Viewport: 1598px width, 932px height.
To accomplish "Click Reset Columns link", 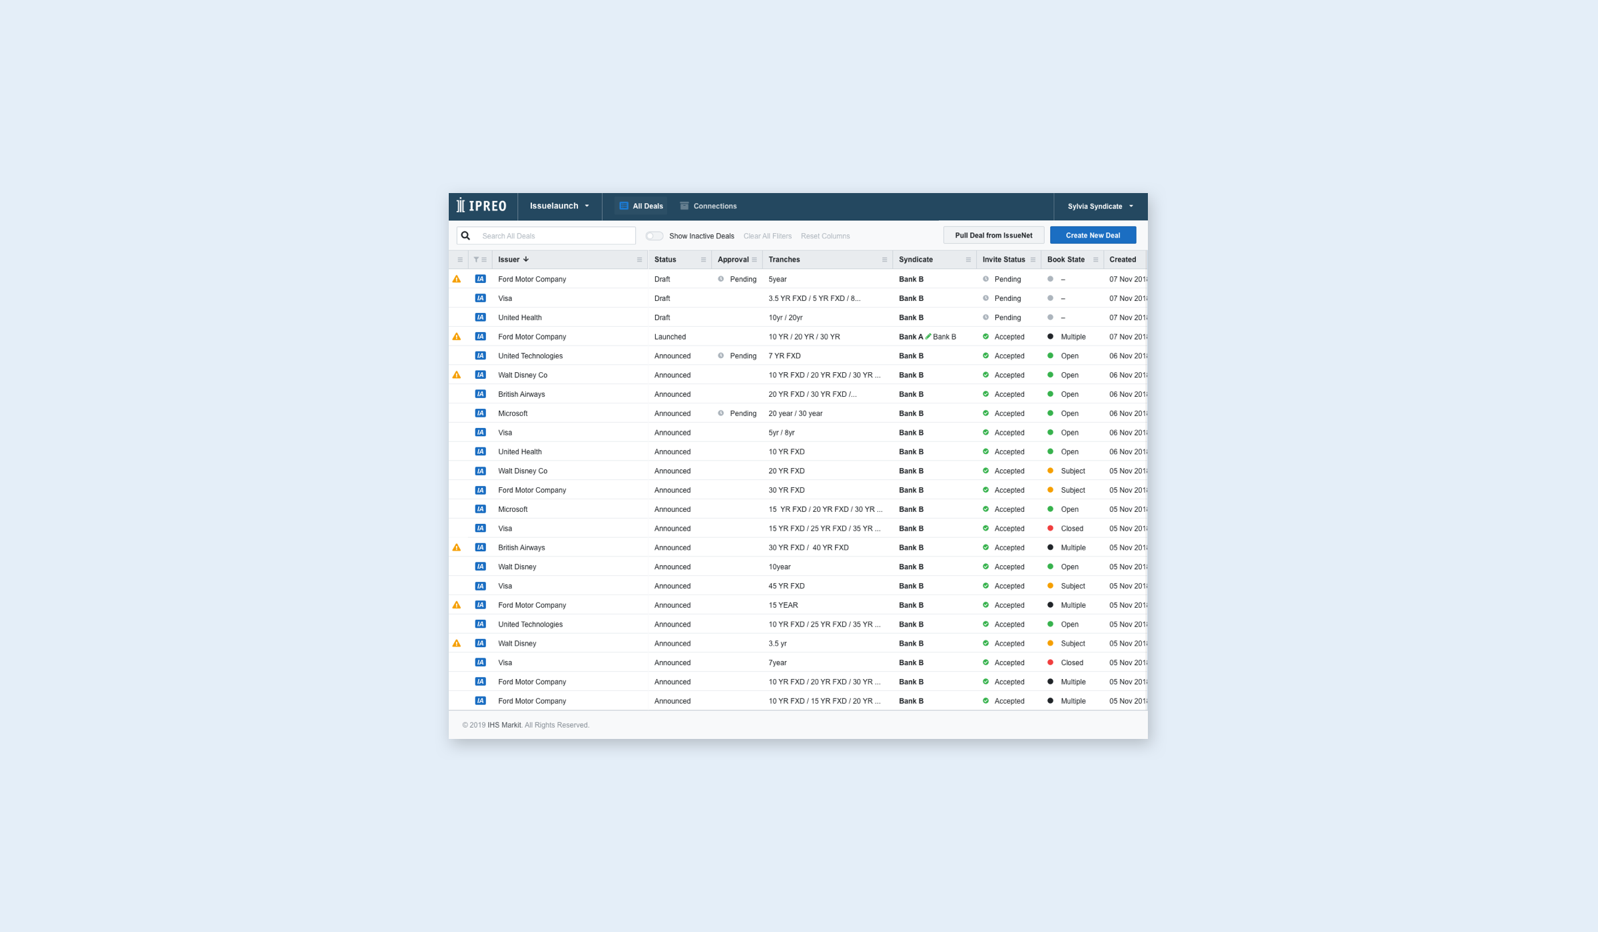I will [825, 236].
